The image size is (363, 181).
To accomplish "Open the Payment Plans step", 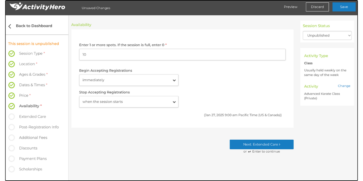I will (33, 159).
